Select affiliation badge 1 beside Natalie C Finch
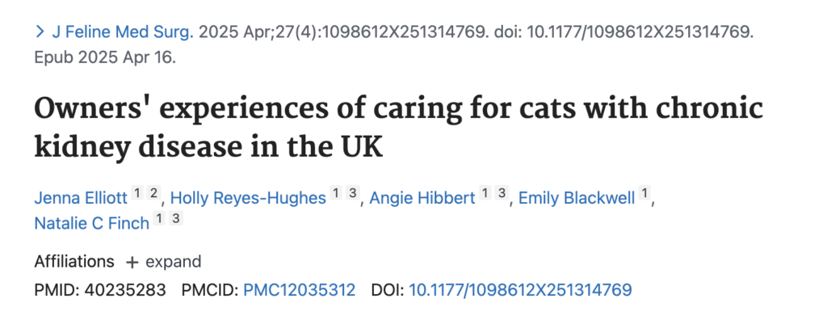Viewport: 827px width, 328px height. [160, 219]
